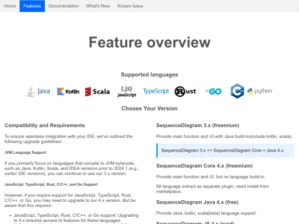Click the Feature overview heading
This screenshot has height=224, width=299.
149,42
